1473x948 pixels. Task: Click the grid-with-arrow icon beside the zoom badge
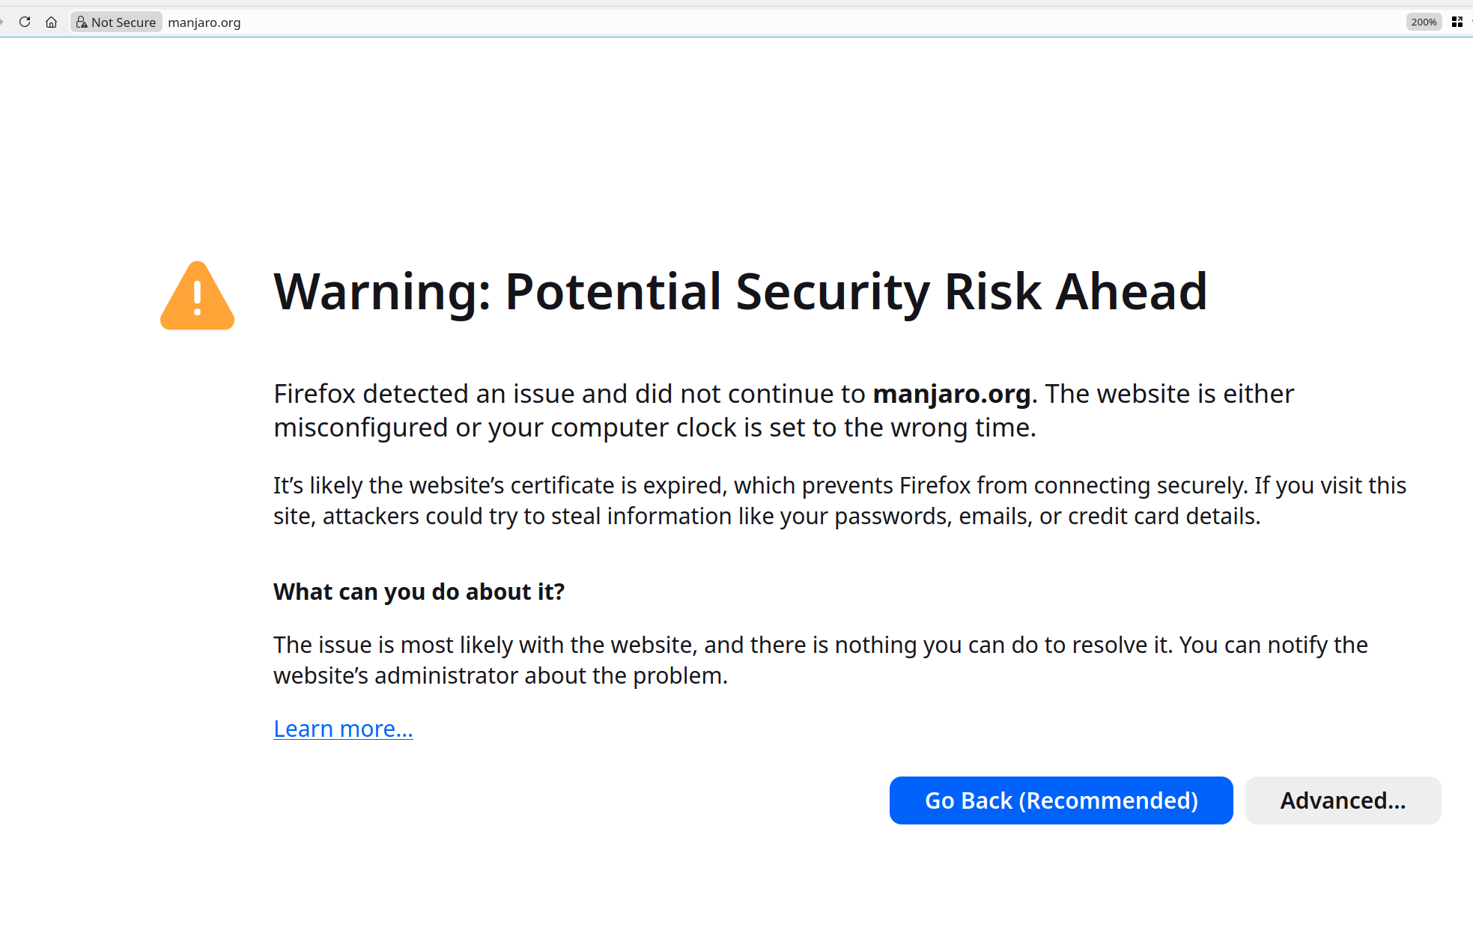click(x=1457, y=22)
